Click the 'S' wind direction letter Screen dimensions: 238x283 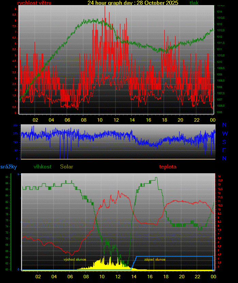click(x=224, y=142)
